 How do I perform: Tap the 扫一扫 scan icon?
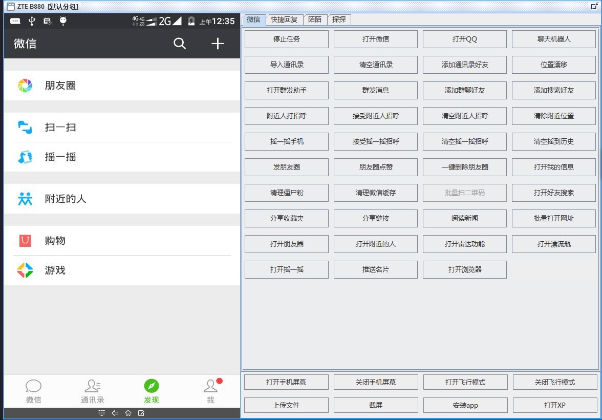pyautogui.click(x=25, y=127)
